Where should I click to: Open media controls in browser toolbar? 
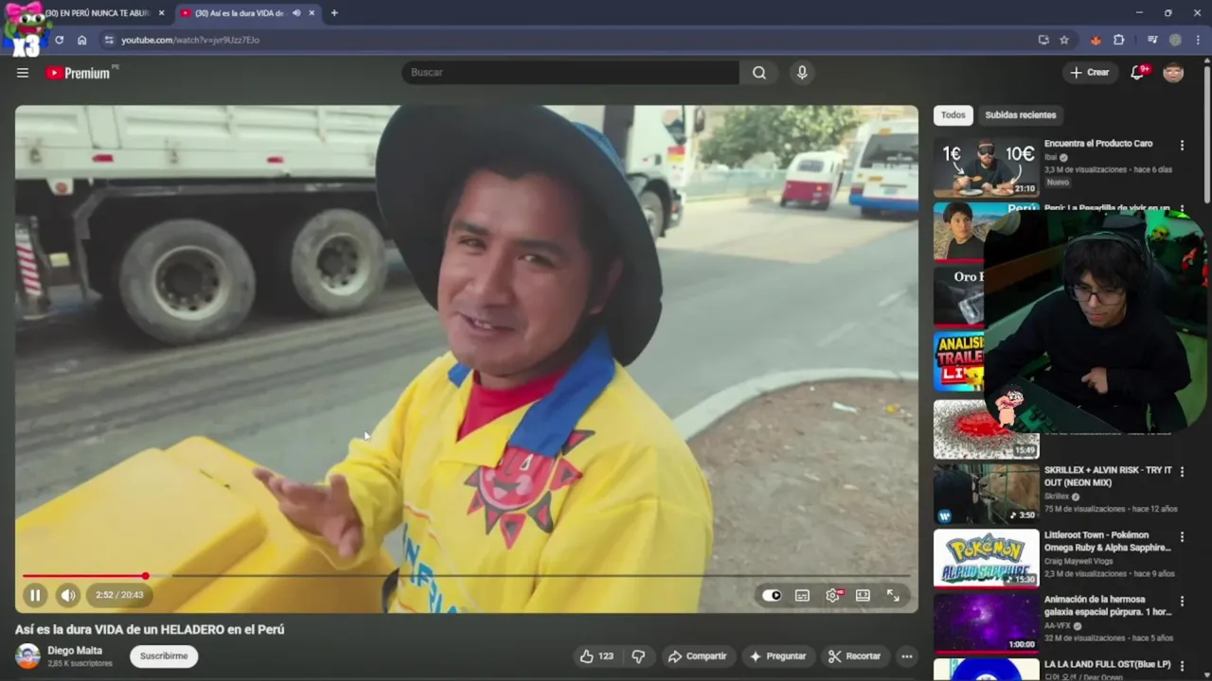[1152, 40]
